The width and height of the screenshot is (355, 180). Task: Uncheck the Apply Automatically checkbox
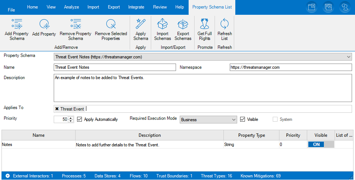(79, 119)
